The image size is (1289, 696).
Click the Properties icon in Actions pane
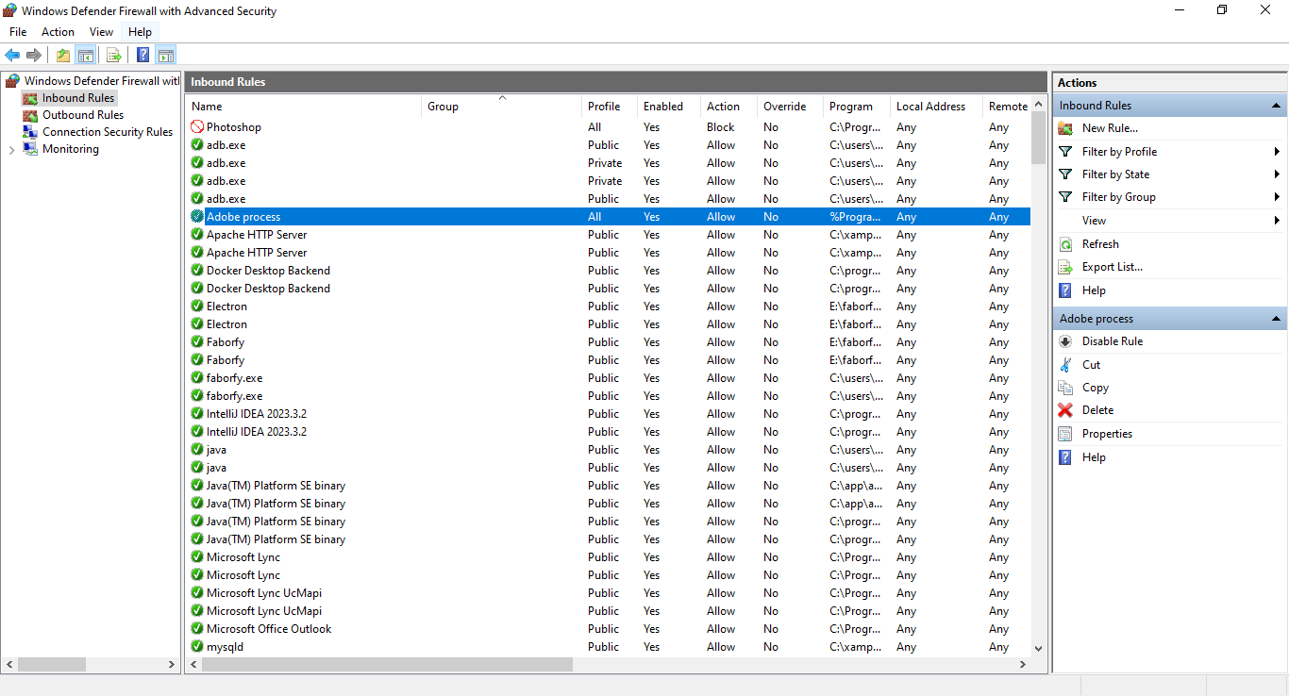tap(1065, 434)
